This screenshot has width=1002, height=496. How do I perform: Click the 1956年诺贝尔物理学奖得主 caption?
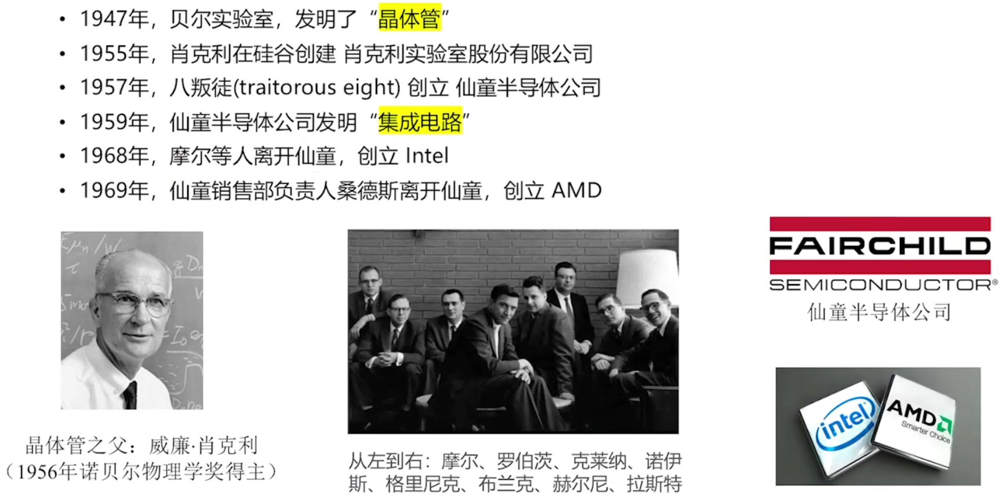point(141,471)
